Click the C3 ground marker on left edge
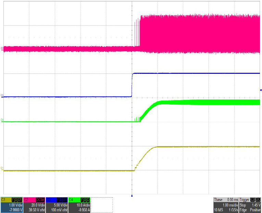Screen dimensions: 262x213 (x=3, y=95)
